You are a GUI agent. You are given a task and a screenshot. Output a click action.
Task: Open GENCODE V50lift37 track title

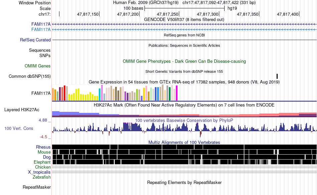tap(184, 20)
